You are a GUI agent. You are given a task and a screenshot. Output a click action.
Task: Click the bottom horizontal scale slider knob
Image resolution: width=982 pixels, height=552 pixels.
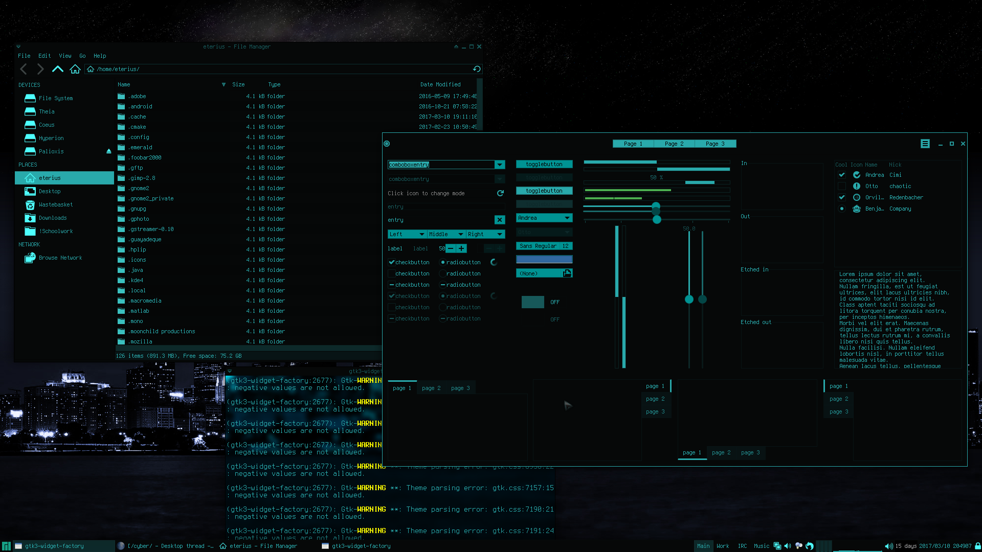657,219
